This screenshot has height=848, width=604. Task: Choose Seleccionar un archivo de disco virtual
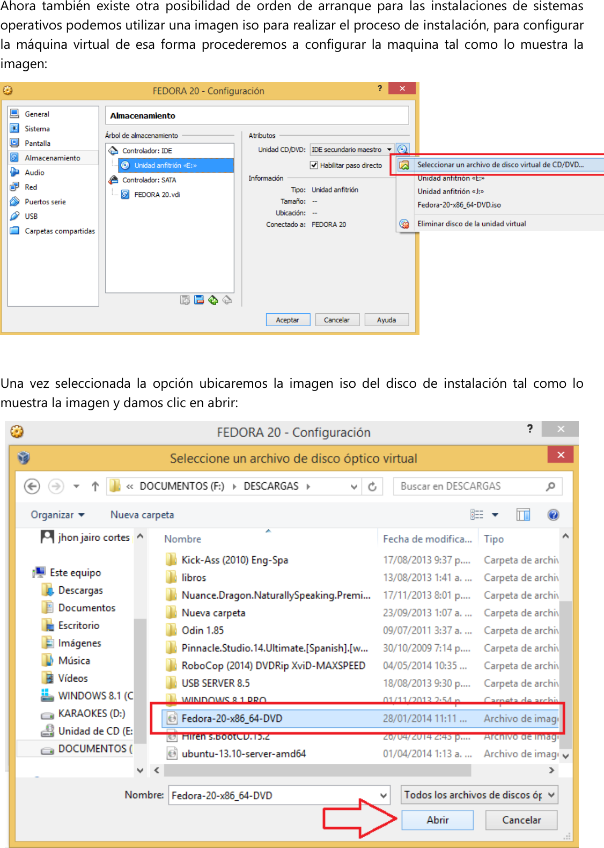coord(500,165)
